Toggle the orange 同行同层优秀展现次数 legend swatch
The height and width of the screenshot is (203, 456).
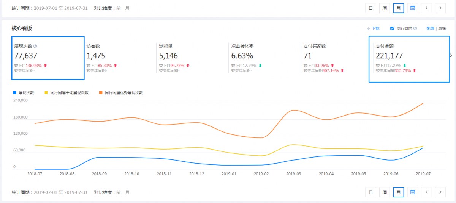[101, 93]
